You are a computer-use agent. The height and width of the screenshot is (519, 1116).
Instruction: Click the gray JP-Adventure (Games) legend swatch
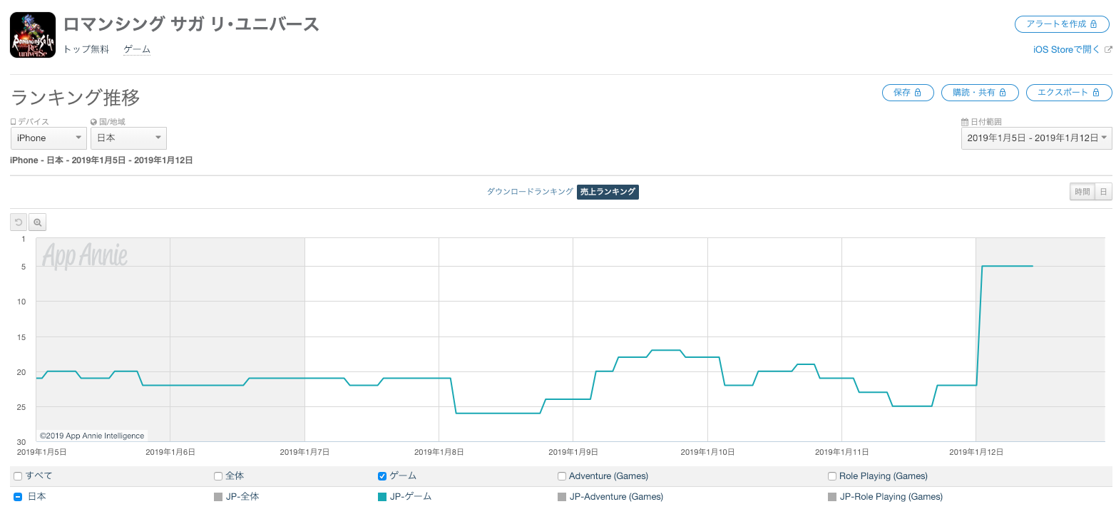coord(562,497)
